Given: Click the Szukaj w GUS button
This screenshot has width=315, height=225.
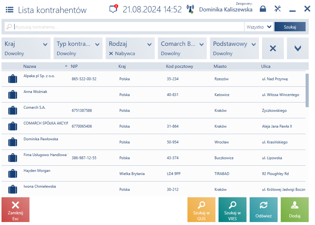Looking at the screenshot, I should coord(201,210).
